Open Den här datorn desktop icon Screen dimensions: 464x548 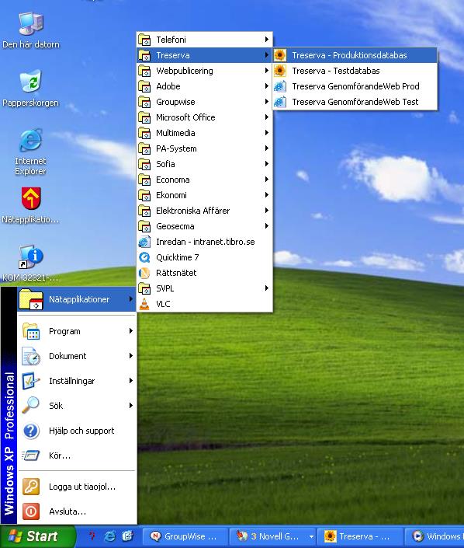pos(31,24)
